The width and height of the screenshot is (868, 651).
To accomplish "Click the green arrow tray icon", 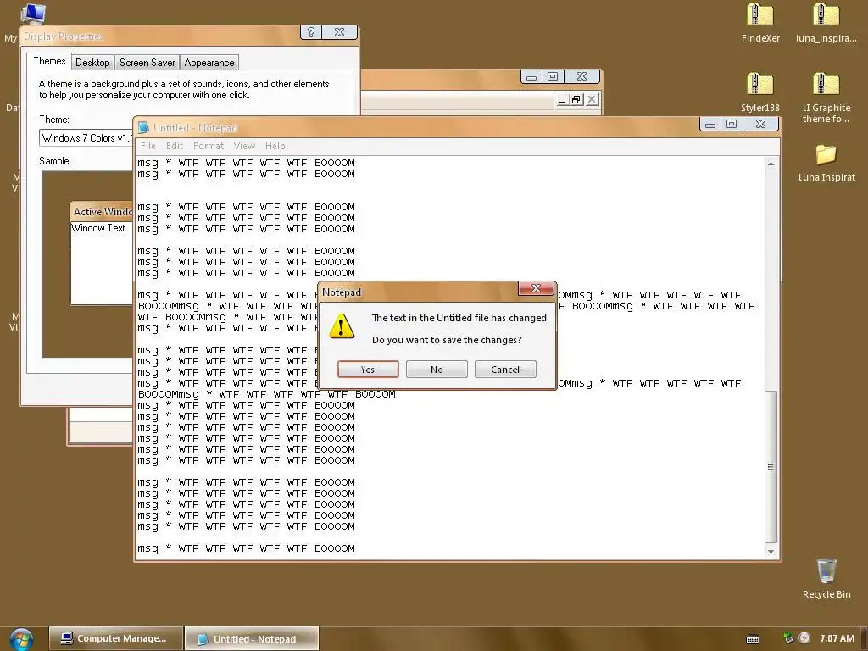I will point(788,637).
